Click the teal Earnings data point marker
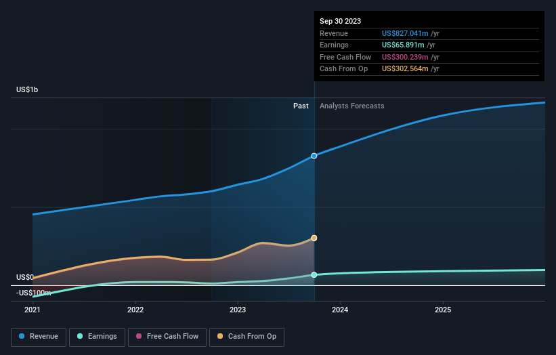Viewport: 556px width, 355px height. click(x=314, y=275)
